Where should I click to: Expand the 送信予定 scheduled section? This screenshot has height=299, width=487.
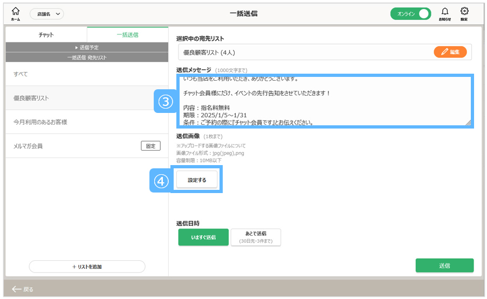pos(87,48)
